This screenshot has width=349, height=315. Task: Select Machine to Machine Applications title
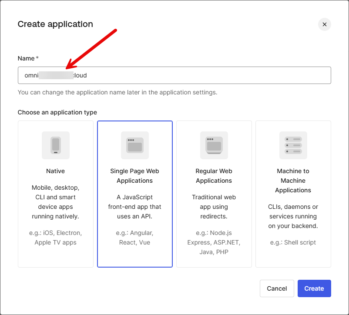coord(293,181)
